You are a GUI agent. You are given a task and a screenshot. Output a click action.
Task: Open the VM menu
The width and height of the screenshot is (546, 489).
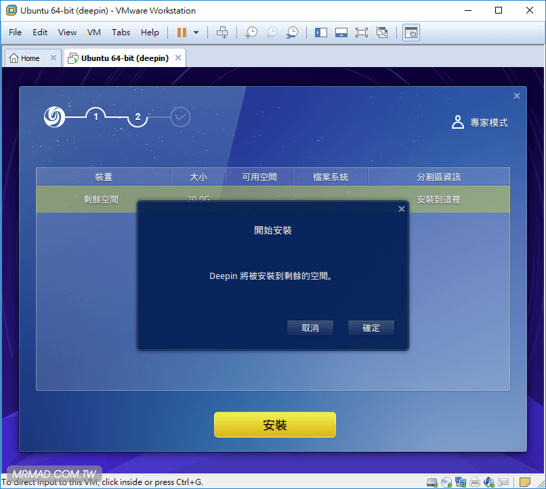point(94,33)
